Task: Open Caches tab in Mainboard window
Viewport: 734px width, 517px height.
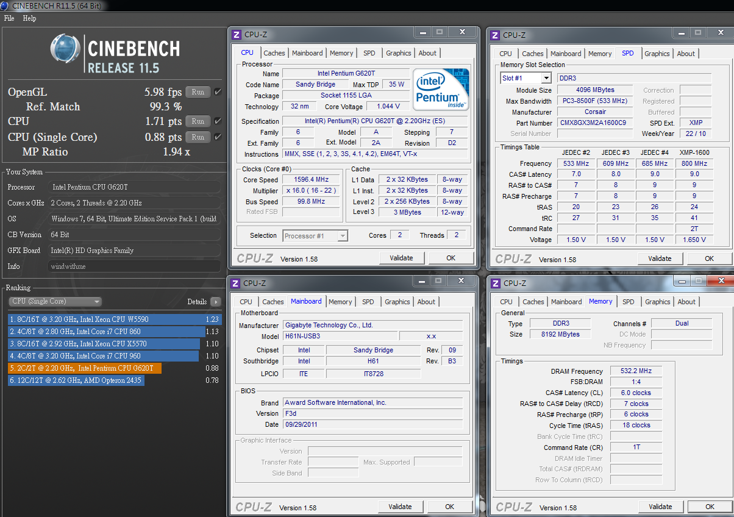Action: pyautogui.click(x=273, y=302)
